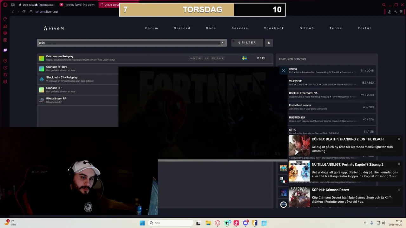Click the roleplay tag on Gränszonen Roleplay
This screenshot has height=228, width=406.
[196, 58]
